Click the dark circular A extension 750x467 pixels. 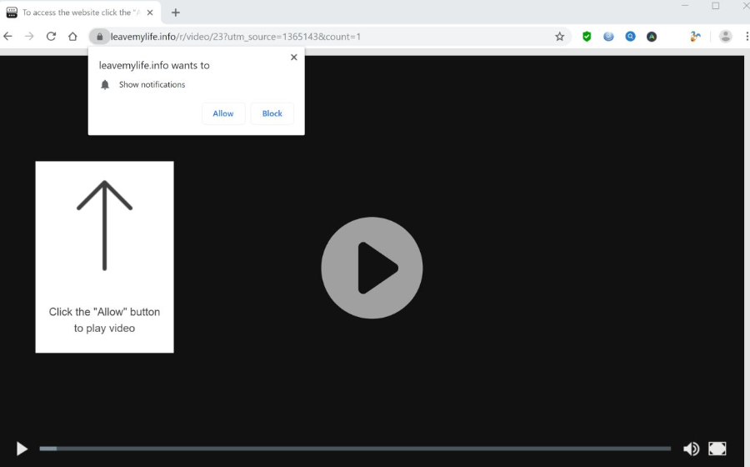coord(652,37)
